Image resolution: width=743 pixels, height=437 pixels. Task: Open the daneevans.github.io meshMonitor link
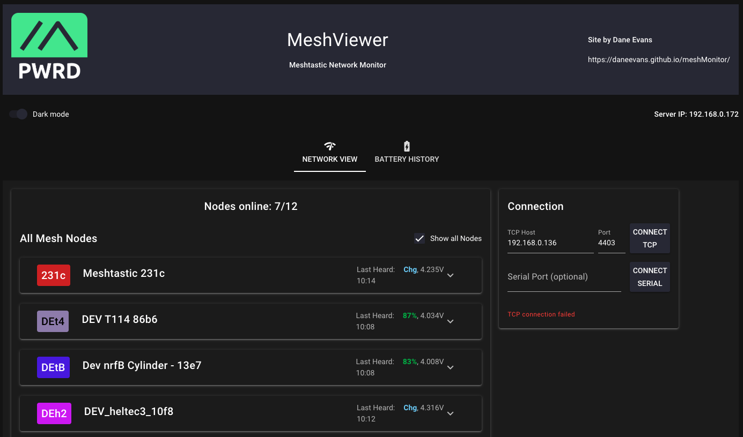(x=658, y=60)
